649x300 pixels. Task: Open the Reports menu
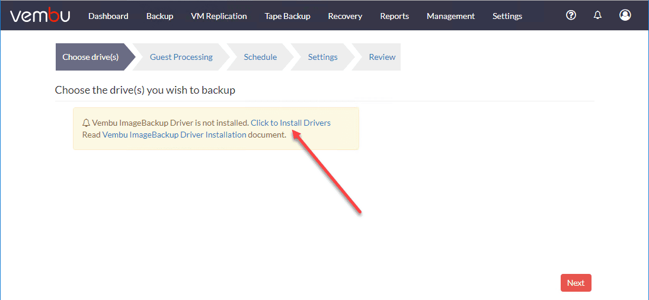pos(394,16)
